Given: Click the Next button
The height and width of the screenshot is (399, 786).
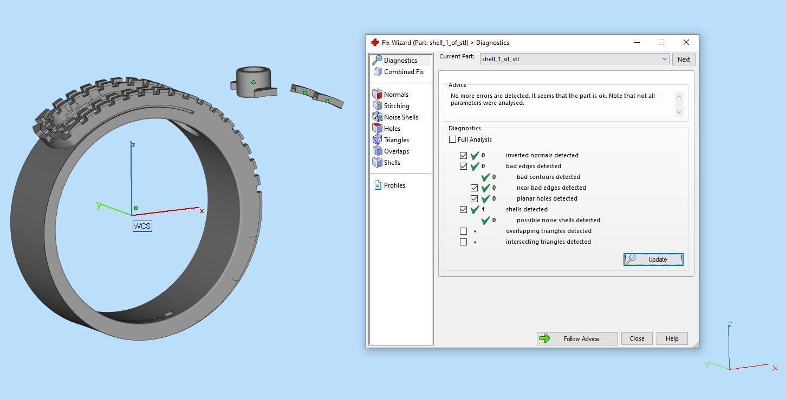Looking at the screenshot, I should pyautogui.click(x=684, y=59).
